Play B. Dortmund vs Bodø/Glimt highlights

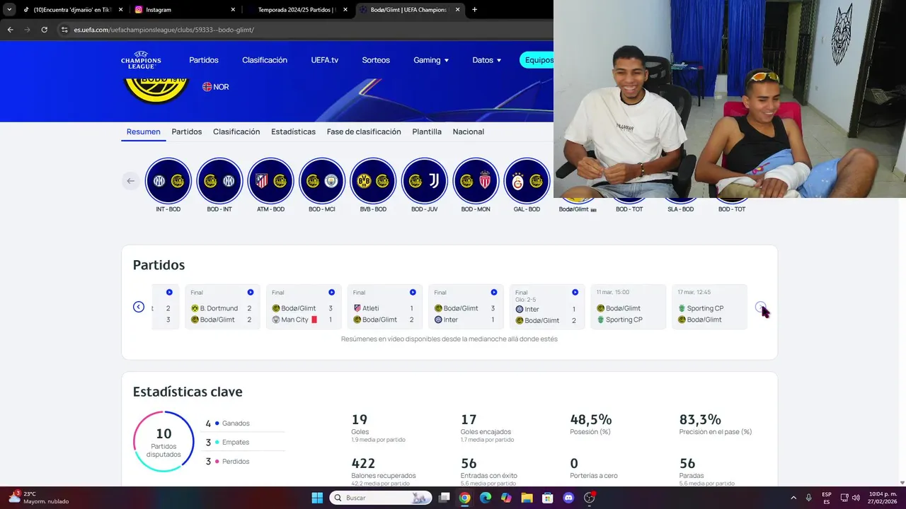[251, 292]
